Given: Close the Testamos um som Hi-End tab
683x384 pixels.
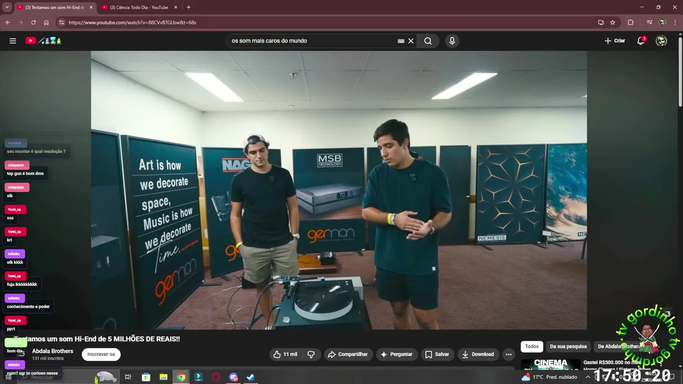Looking at the screenshot, I should (91, 7).
